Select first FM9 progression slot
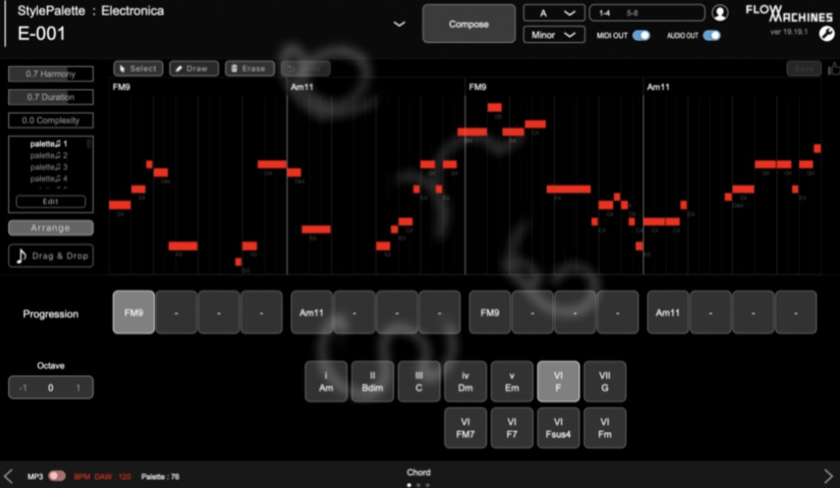The image size is (840, 488). 134,312
